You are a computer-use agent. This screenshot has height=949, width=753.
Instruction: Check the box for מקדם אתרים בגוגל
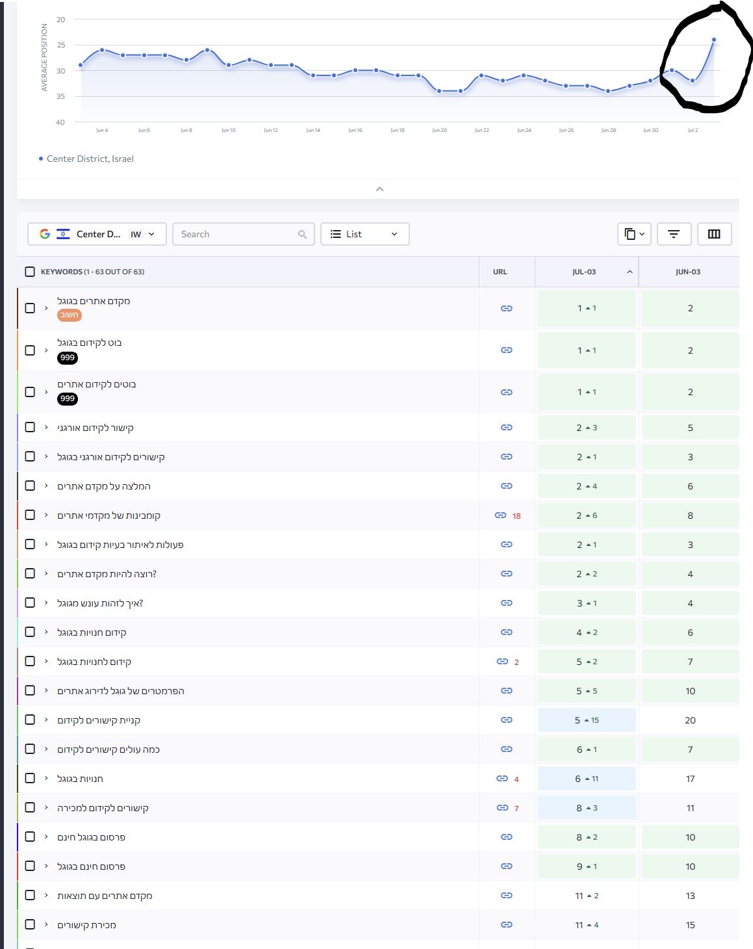(x=30, y=308)
